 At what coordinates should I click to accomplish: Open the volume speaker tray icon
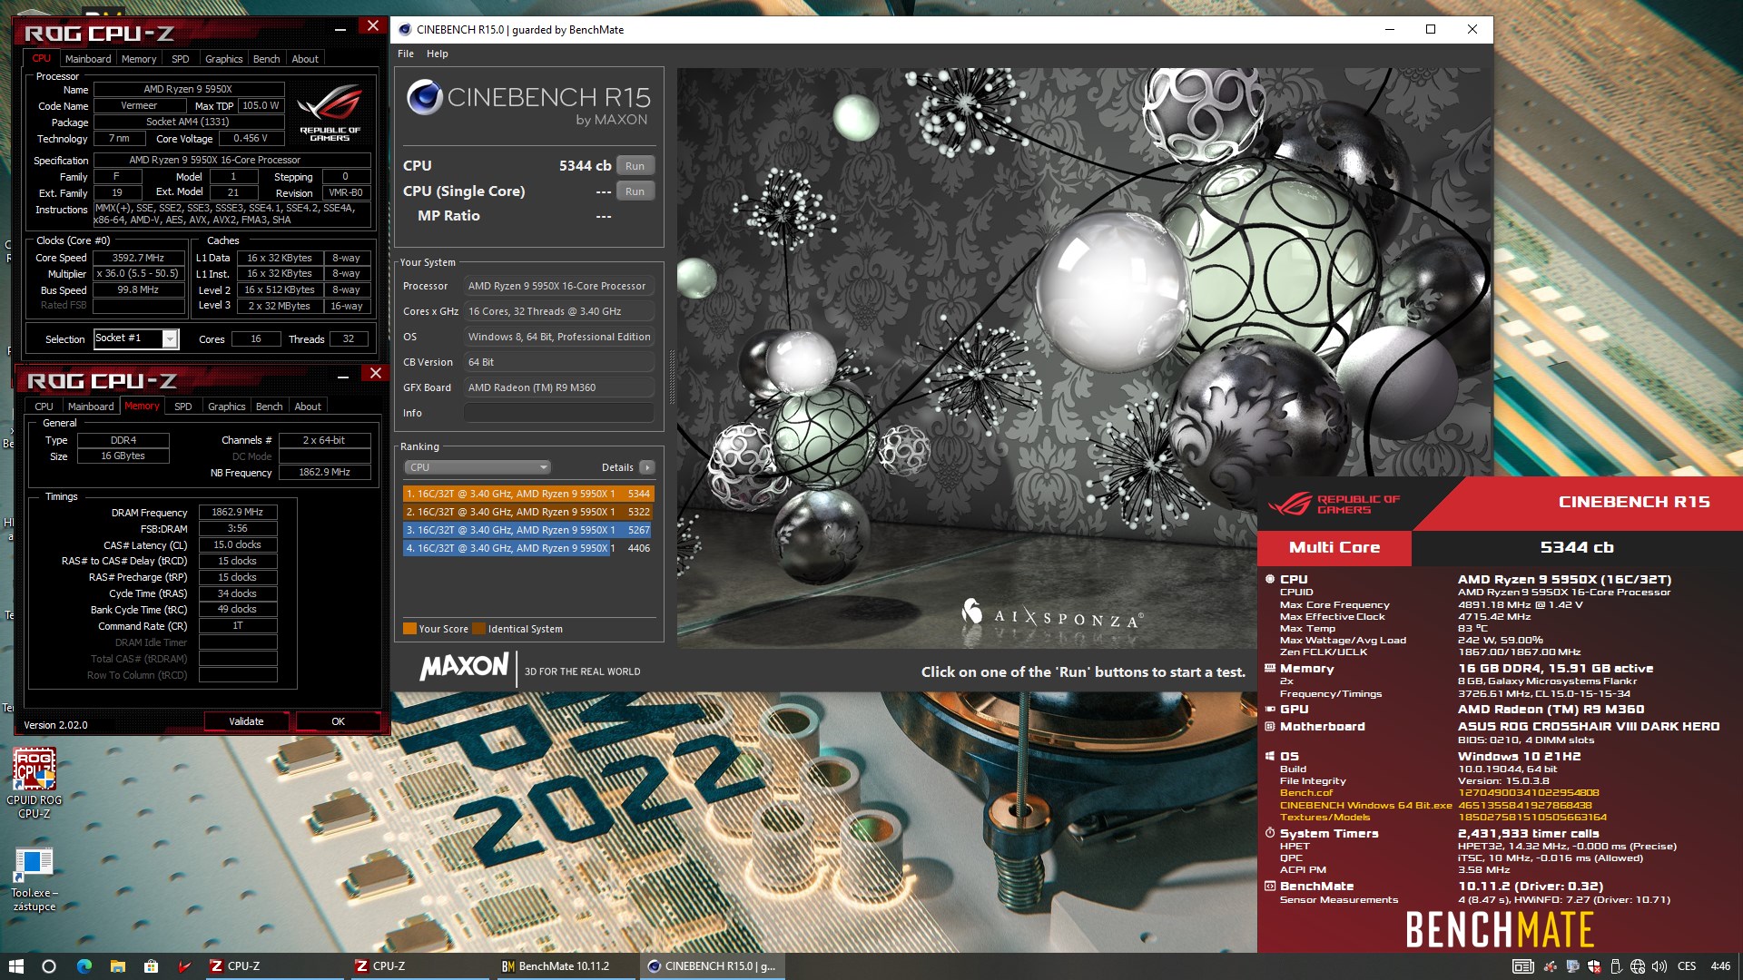[x=1659, y=966]
